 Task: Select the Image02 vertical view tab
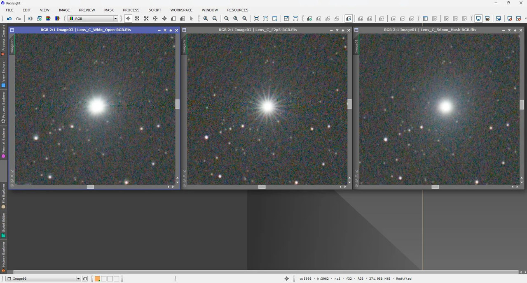(184, 46)
